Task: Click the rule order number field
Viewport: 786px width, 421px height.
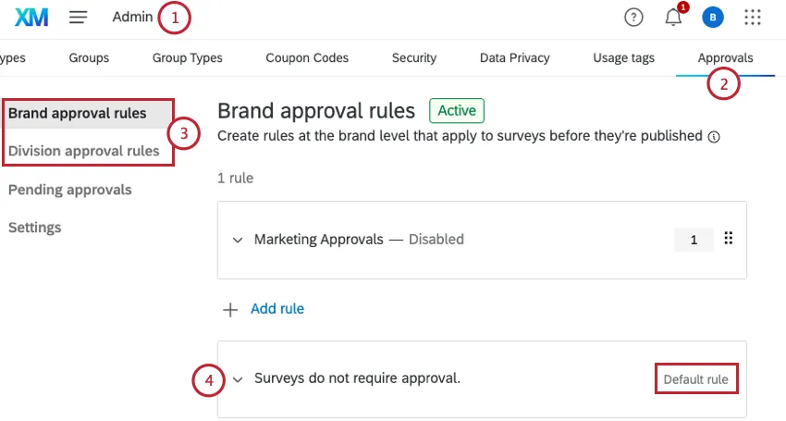Action: pyautogui.click(x=694, y=240)
